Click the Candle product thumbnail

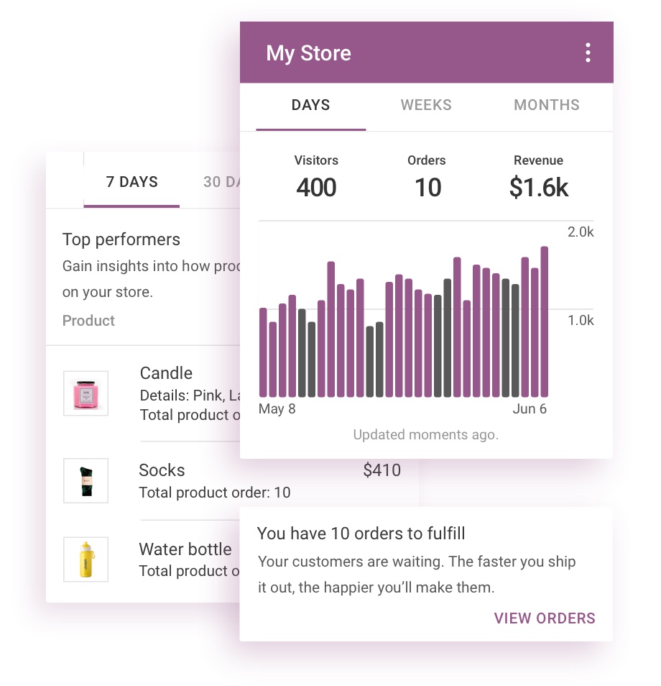pos(85,393)
